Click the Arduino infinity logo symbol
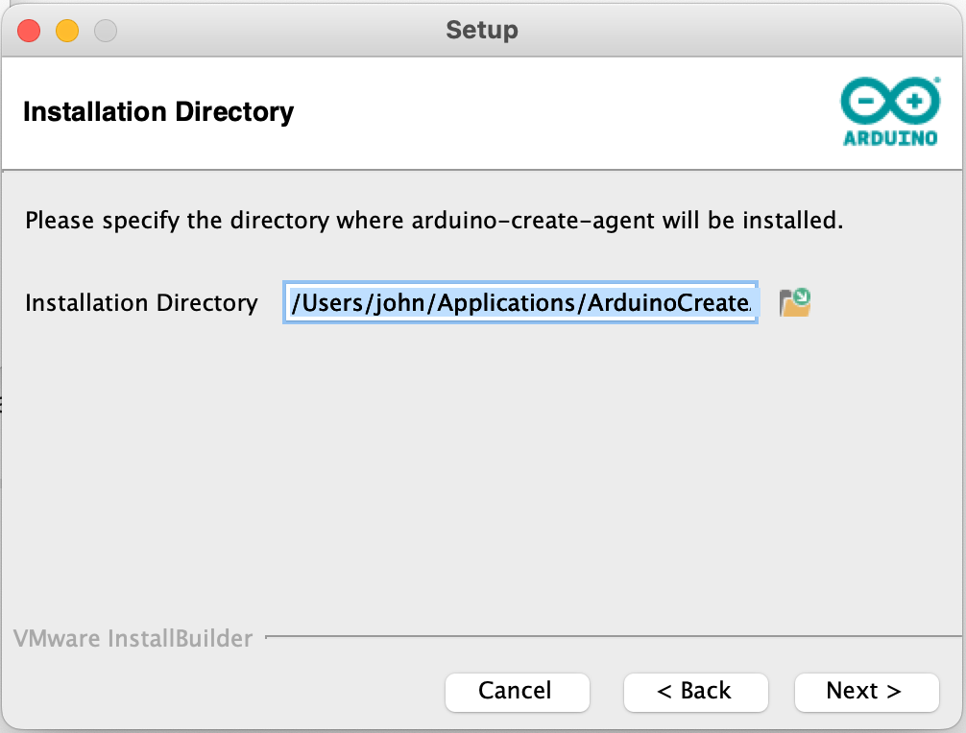The image size is (966, 733). click(x=890, y=102)
